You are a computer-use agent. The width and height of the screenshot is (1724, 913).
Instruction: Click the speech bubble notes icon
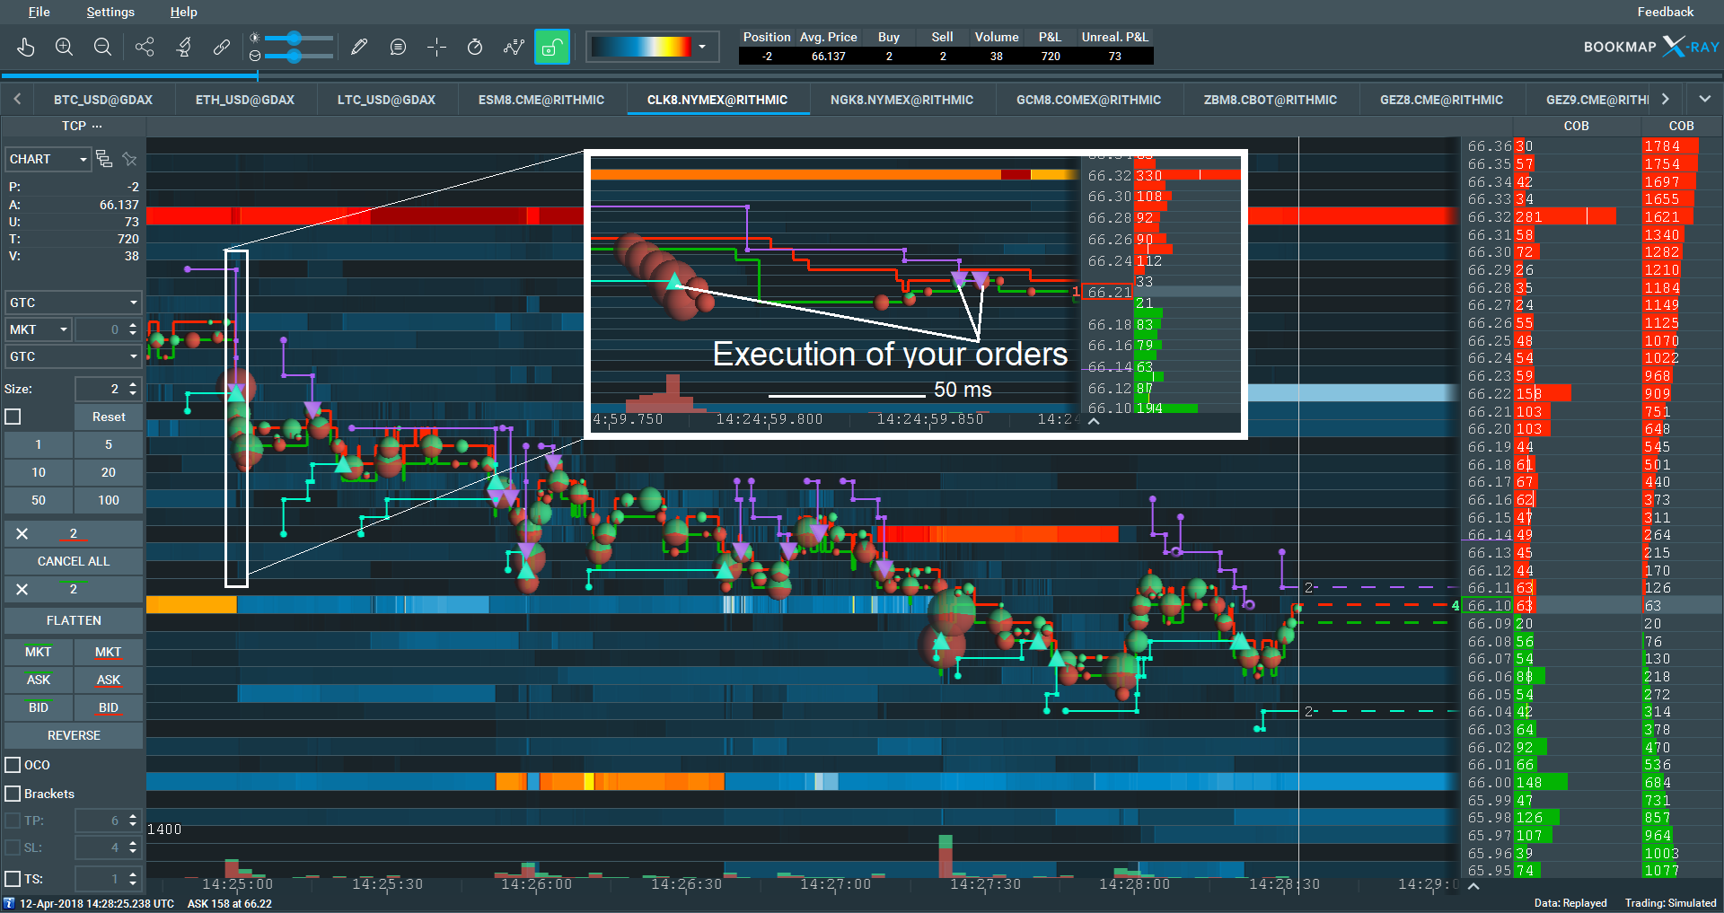[398, 47]
